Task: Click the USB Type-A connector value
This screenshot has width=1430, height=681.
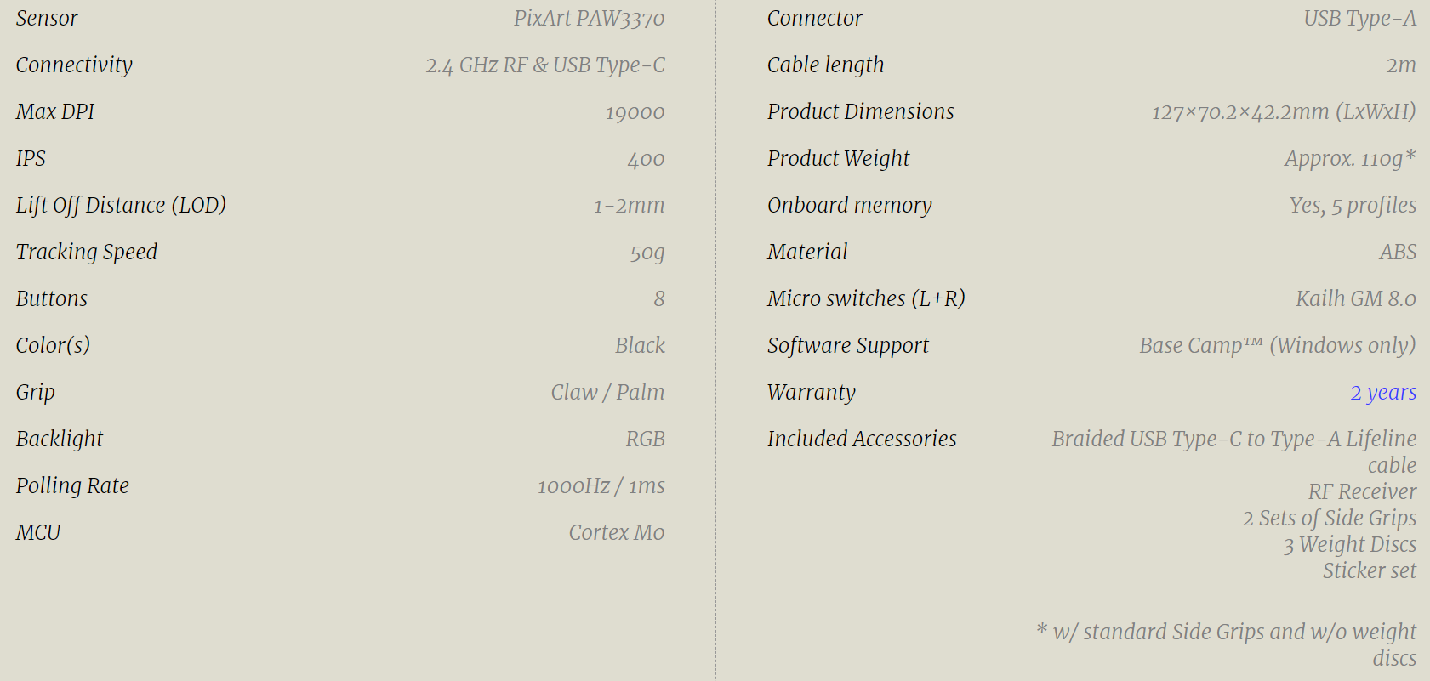Action: [1359, 19]
